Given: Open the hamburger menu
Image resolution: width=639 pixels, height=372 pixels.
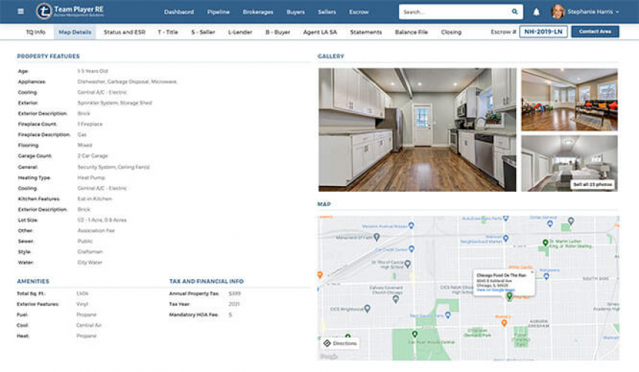Looking at the screenshot, I should click(20, 11).
